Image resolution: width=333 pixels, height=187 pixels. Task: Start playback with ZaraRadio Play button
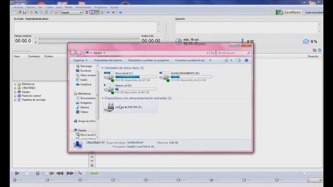coord(17,173)
